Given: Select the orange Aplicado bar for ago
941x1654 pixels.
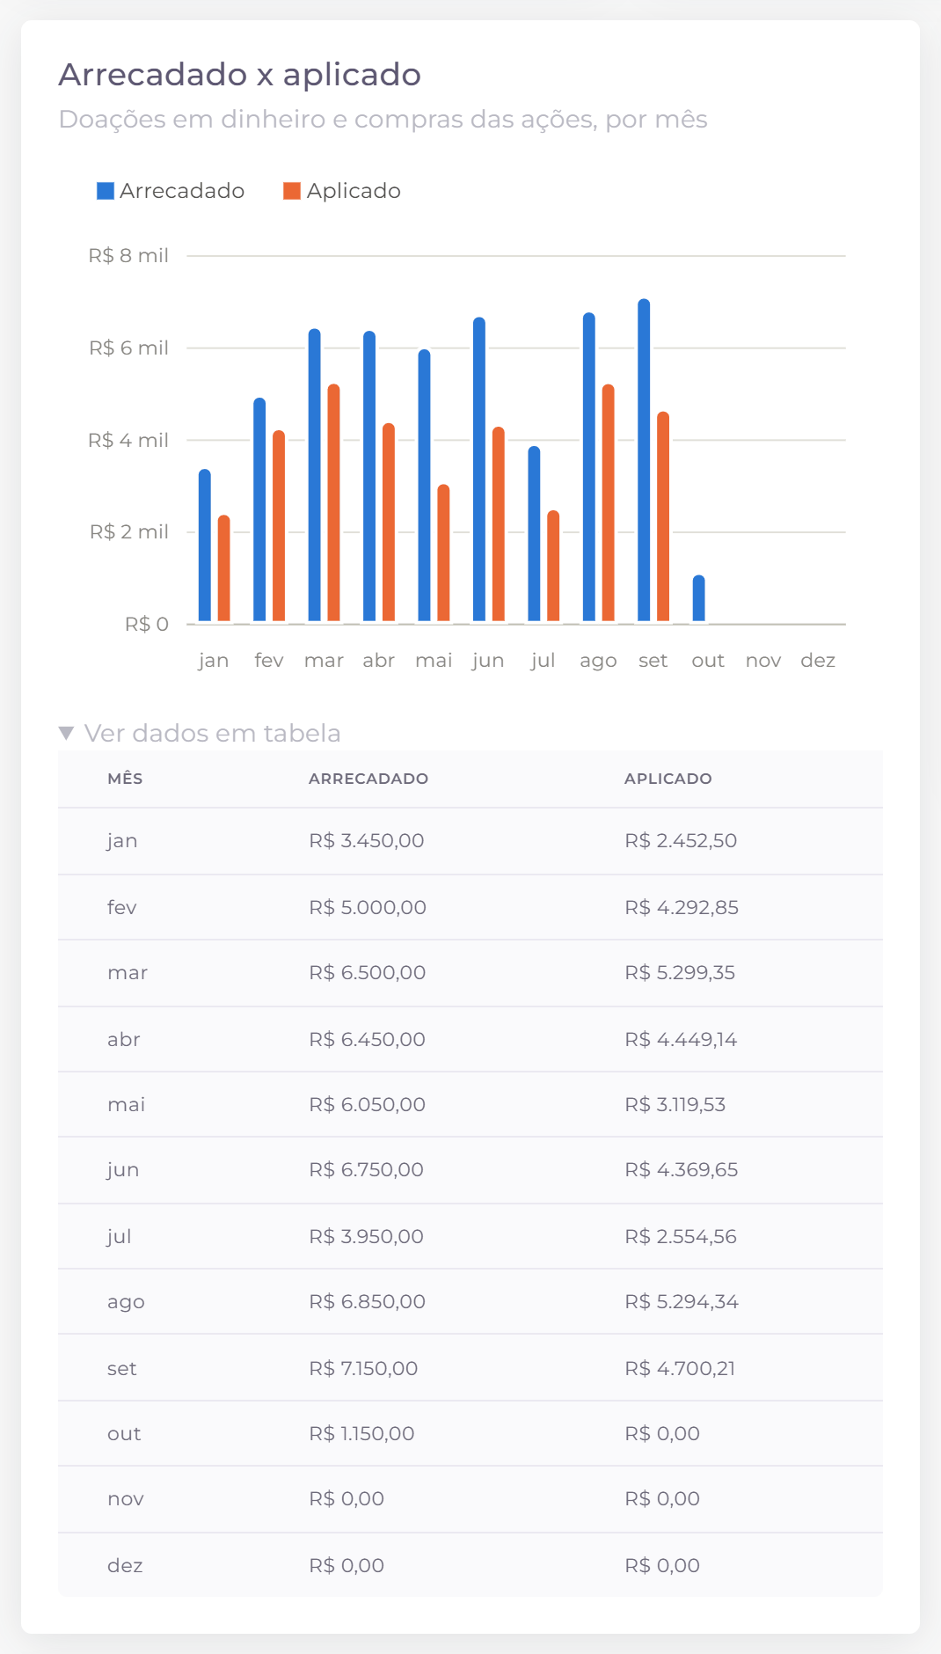Looking at the screenshot, I should tap(609, 503).
